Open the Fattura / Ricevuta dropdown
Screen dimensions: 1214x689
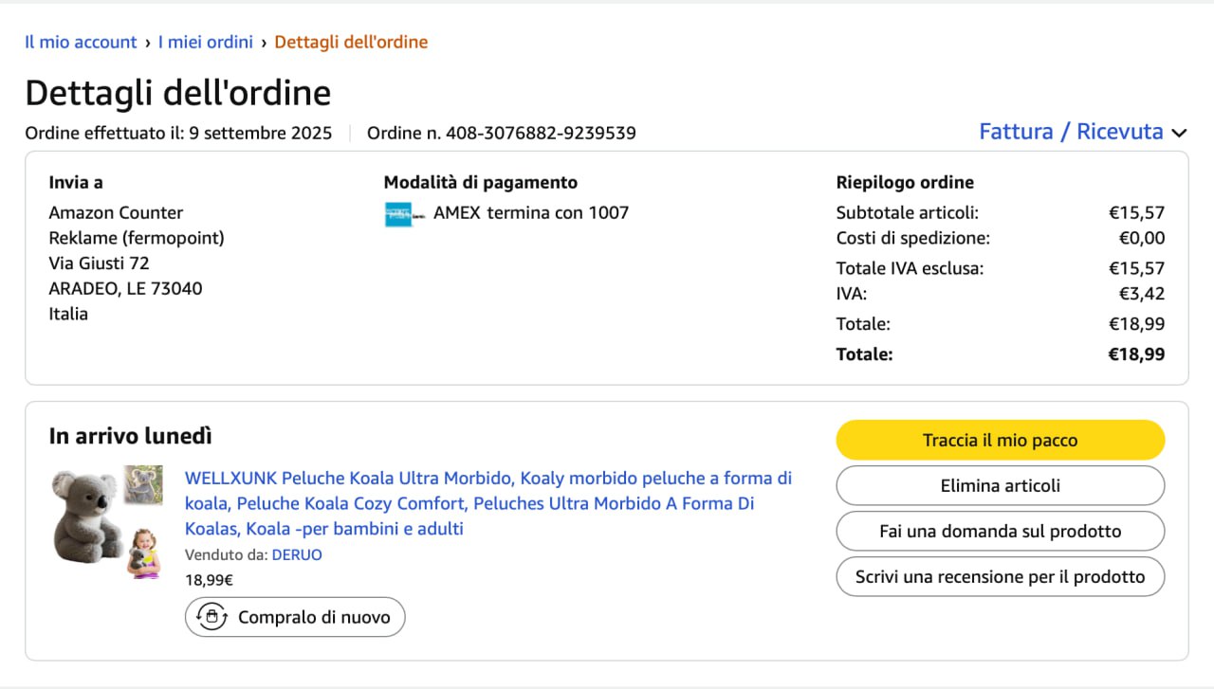pyautogui.click(x=1071, y=132)
